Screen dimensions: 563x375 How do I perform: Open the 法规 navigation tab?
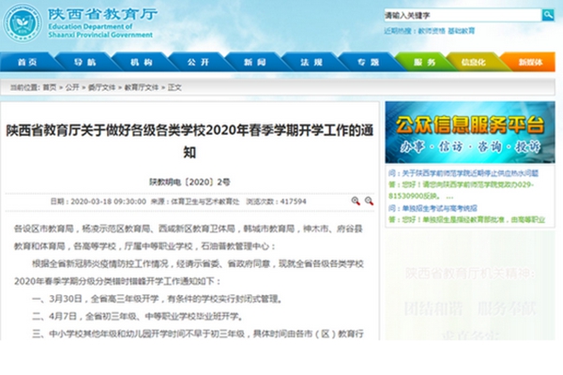(x=312, y=62)
